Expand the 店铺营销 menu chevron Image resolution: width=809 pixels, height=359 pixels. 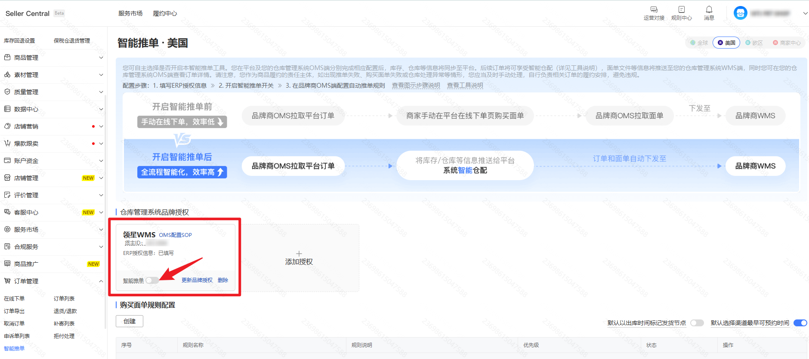coord(101,126)
